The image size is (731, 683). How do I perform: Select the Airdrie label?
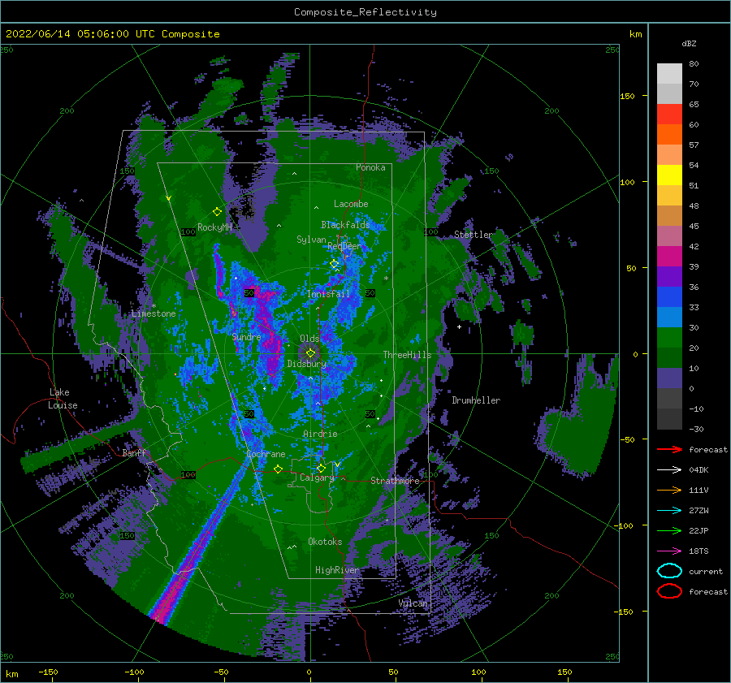point(320,434)
